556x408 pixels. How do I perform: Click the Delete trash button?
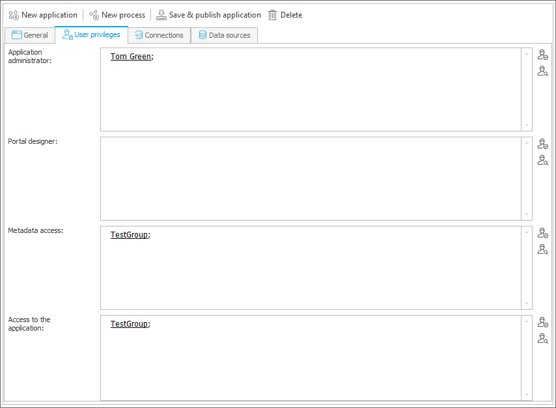pos(285,15)
